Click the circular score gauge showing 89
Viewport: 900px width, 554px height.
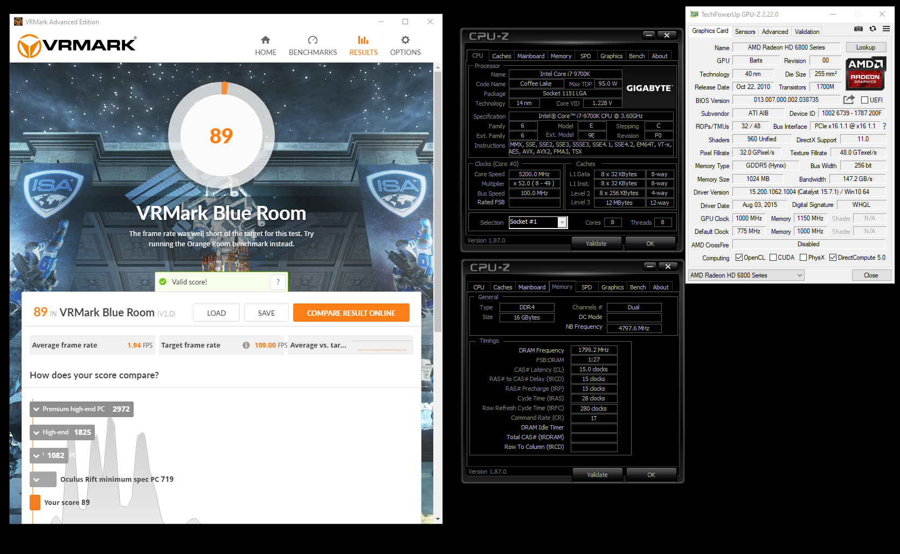(222, 135)
